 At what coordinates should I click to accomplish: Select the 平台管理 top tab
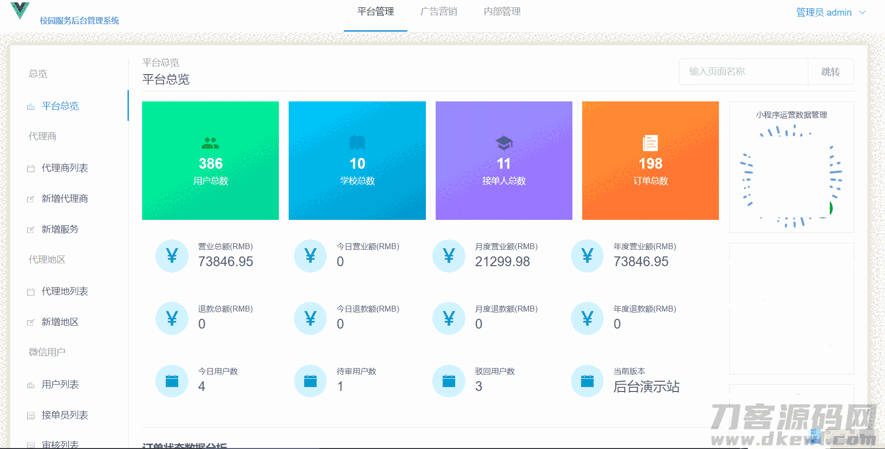pos(375,12)
